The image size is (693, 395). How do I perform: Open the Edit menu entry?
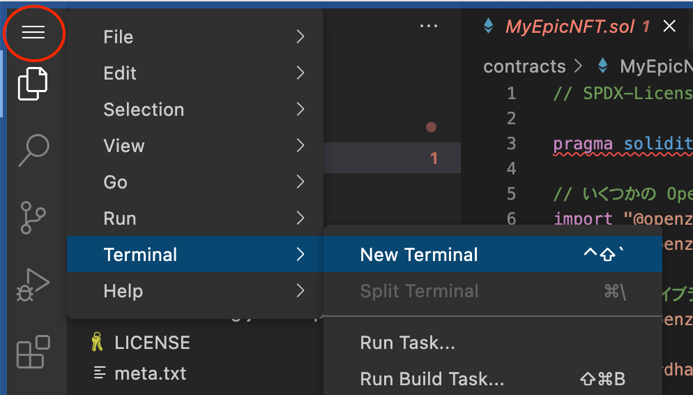coord(195,73)
